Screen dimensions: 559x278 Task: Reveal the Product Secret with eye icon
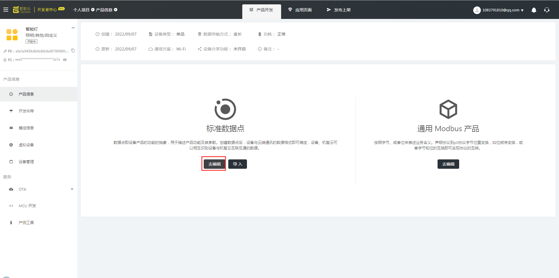pos(65,60)
